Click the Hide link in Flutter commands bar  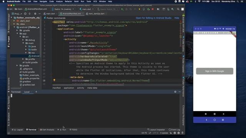pyautogui.click(x=177, y=18)
